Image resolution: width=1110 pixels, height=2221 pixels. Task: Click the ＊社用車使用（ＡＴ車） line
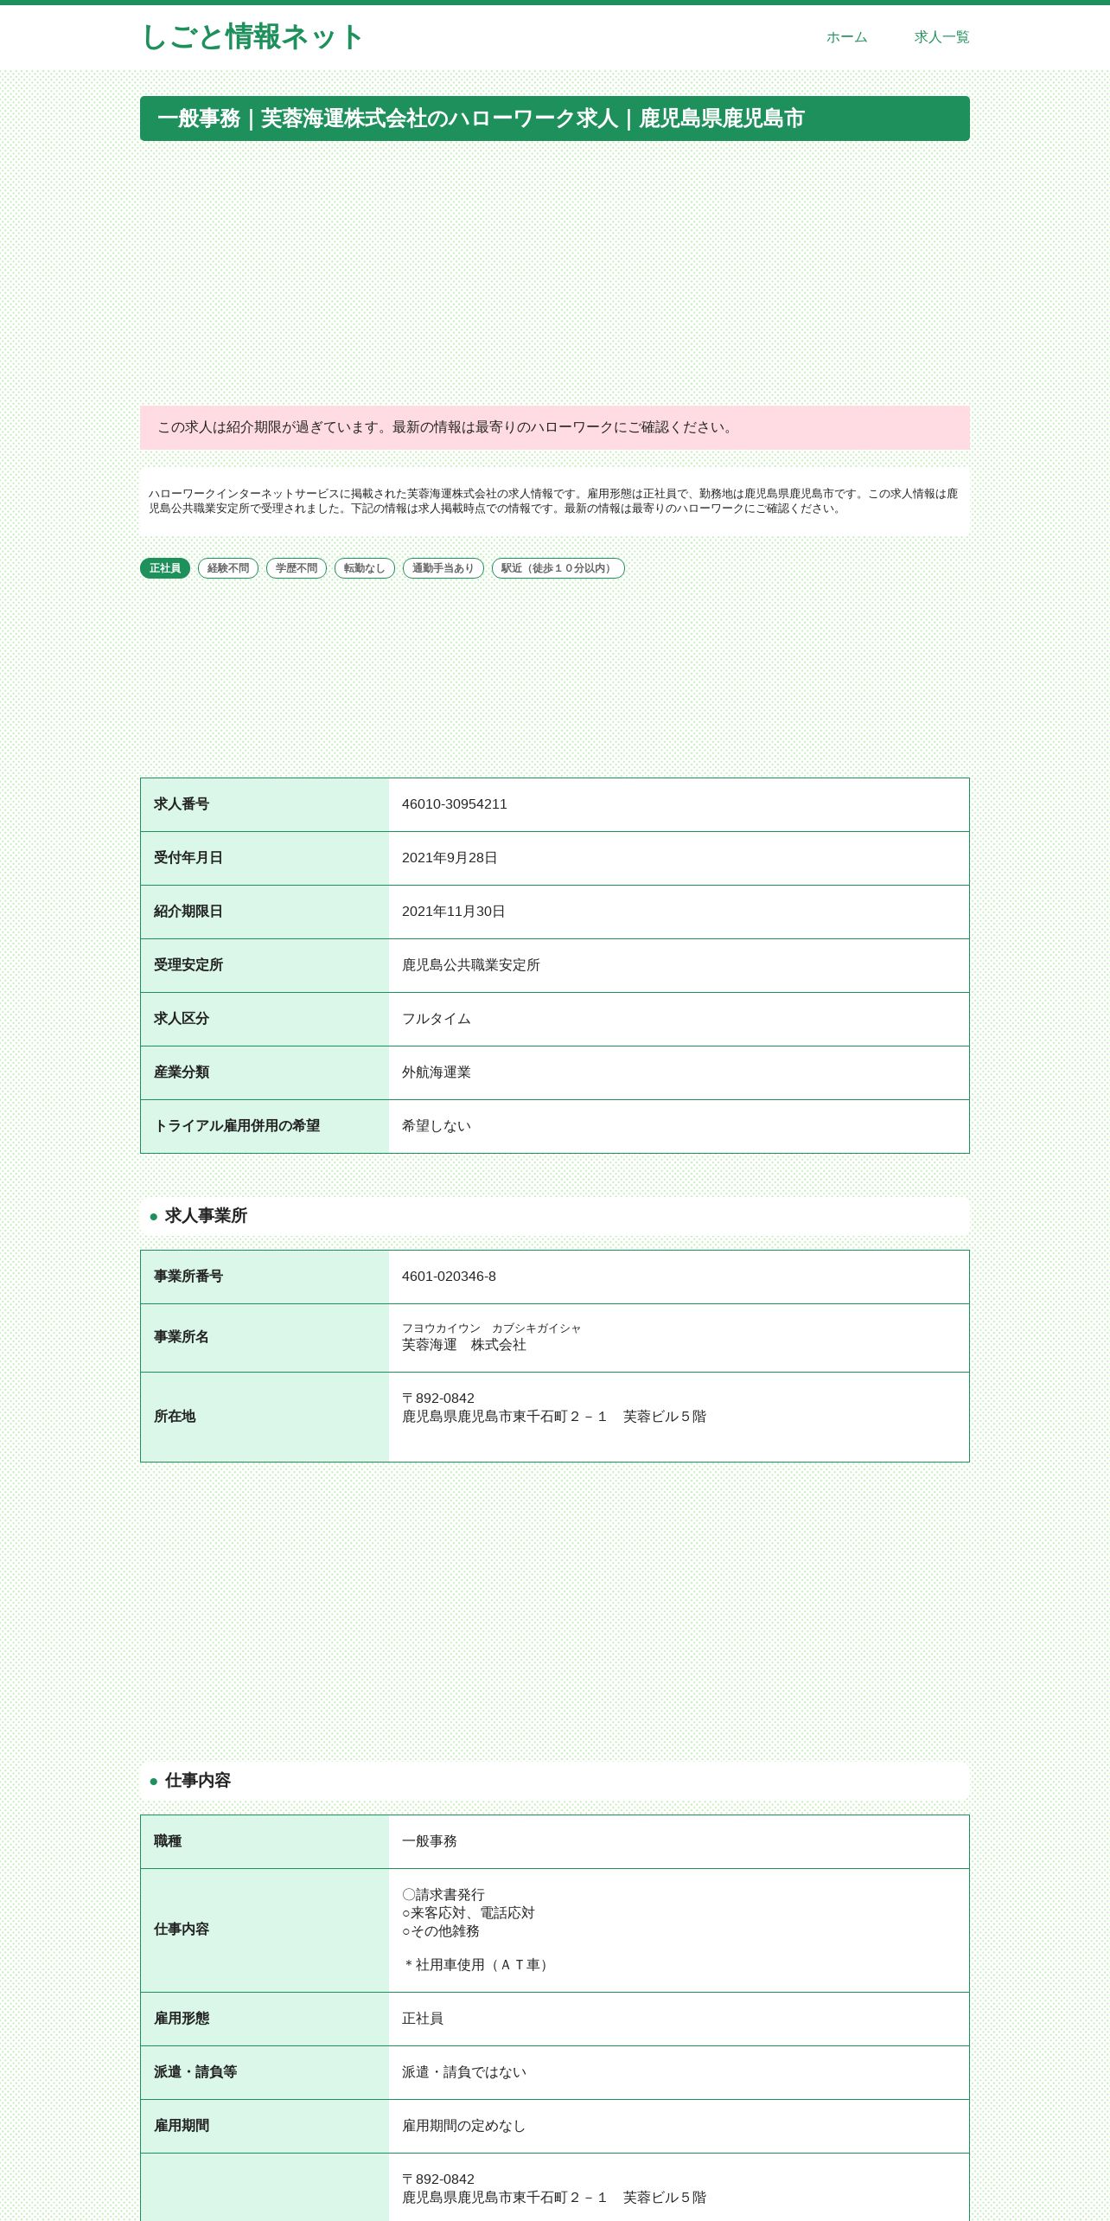477,1965
